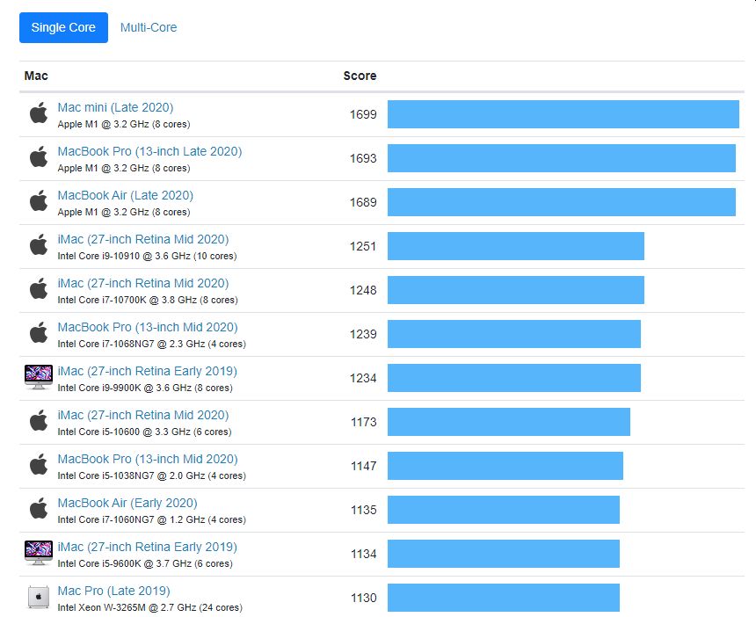Click the text 'Intel Core i7-1068NG7 @ 2.3 GHz (4 cores)'
Viewport: 756px width, 617px height.
coord(152,344)
